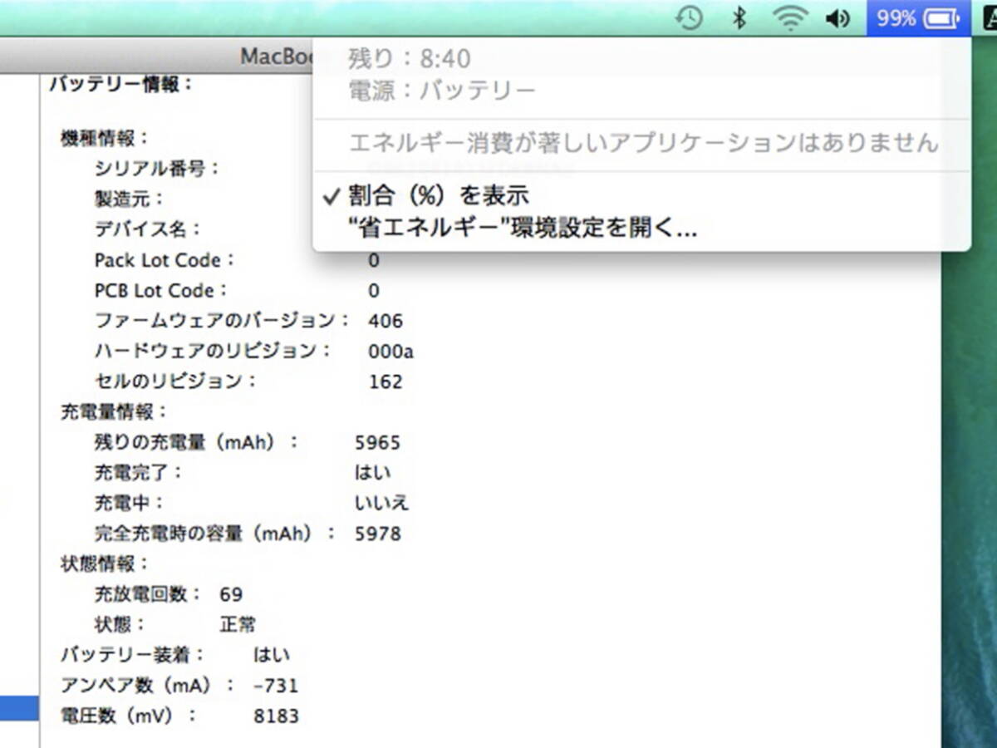Open the Time Machine menu bar icon
This screenshot has width=997, height=748.
point(689,17)
